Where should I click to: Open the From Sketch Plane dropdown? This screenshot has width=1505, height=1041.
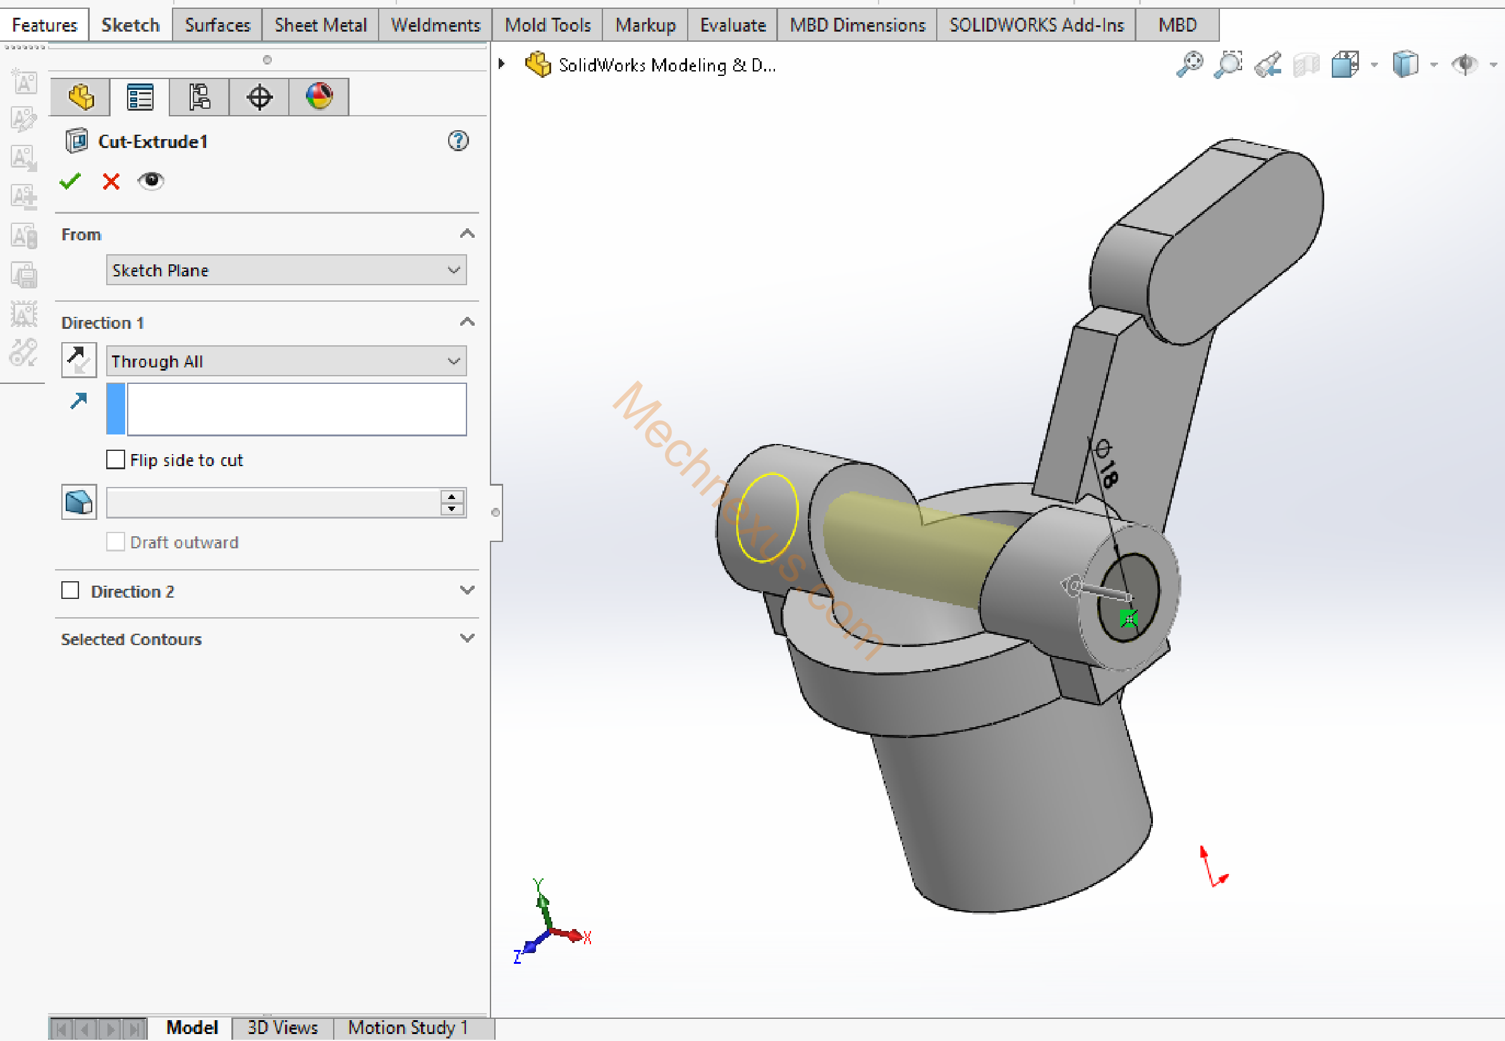coord(286,270)
